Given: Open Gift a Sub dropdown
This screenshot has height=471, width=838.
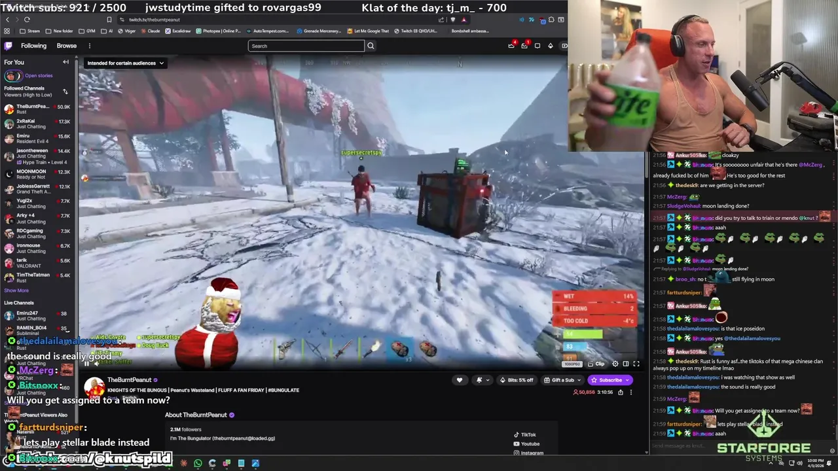Looking at the screenshot, I should click(562, 380).
